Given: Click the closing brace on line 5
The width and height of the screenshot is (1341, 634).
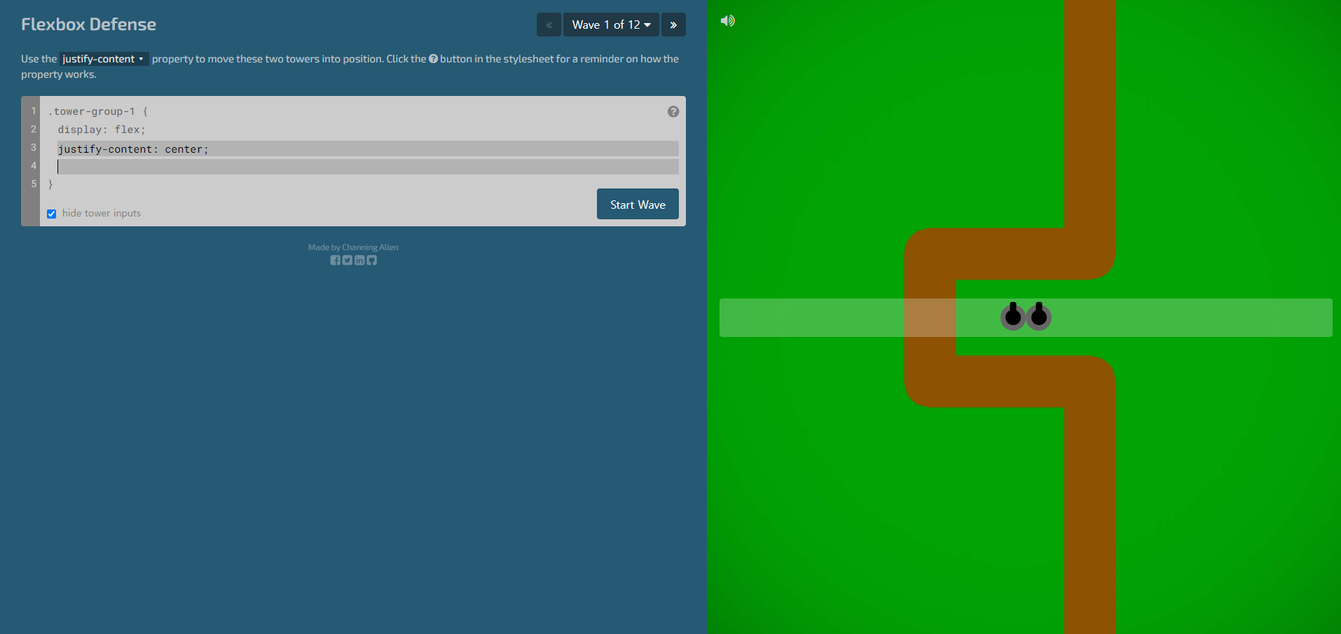Looking at the screenshot, I should pyautogui.click(x=50, y=184).
